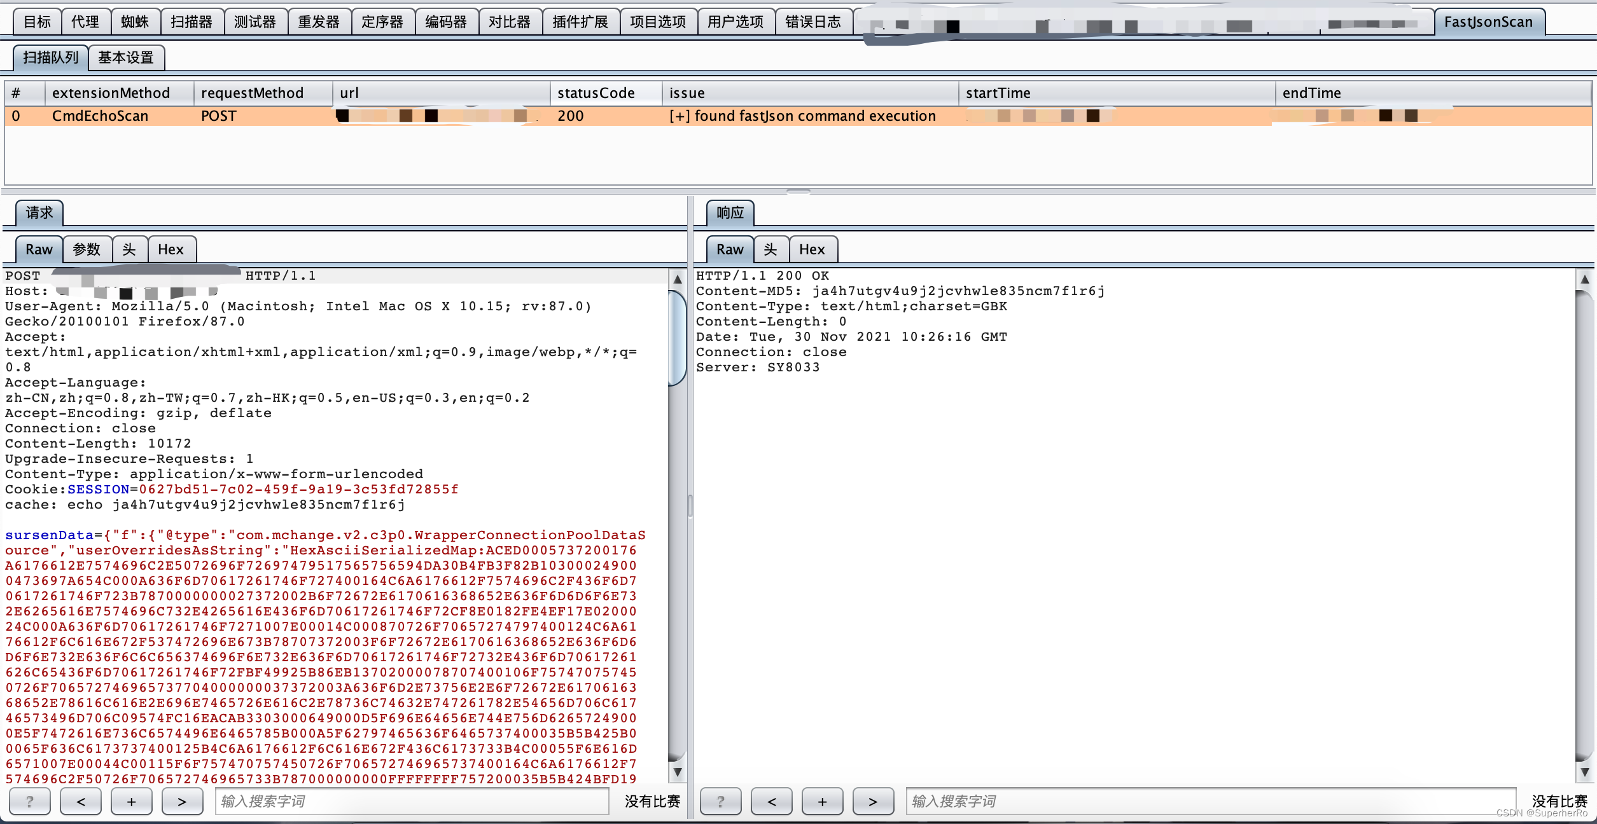Screen dimensions: 1597x824
Task: Switch to the FastJsonScan tab
Action: pyautogui.click(x=1489, y=21)
